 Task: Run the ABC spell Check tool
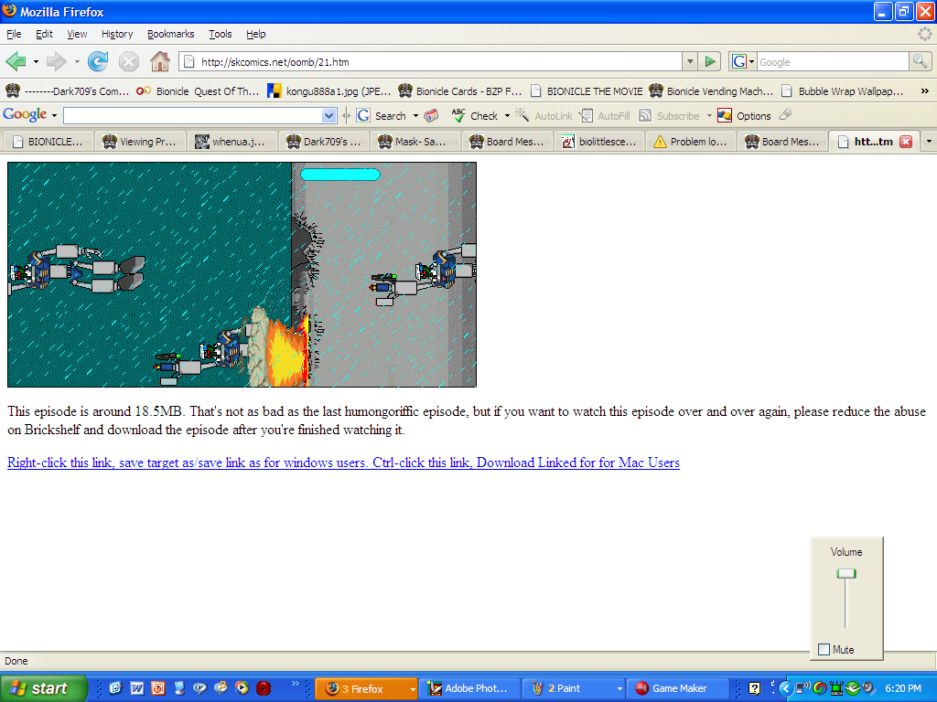pos(475,116)
